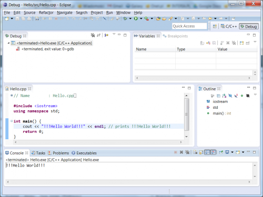Open the Refactor menu
Viewport: 263px width, 197px height.
(46, 13)
